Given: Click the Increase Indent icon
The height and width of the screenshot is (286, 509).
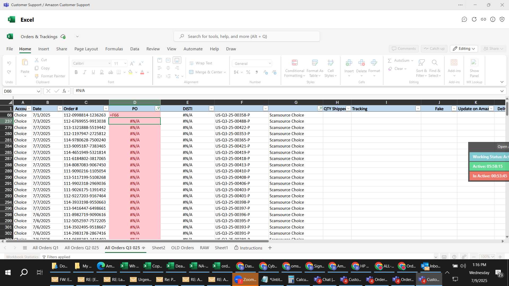Looking at the screenshot, I should coord(168,76).
